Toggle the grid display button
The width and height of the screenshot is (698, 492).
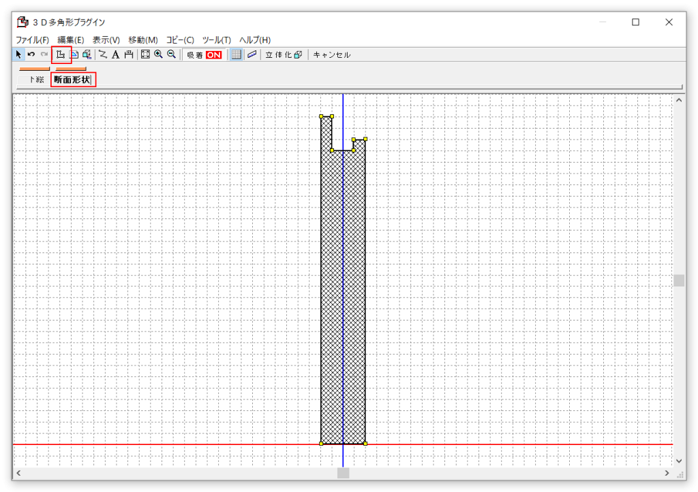click(236, 54)
